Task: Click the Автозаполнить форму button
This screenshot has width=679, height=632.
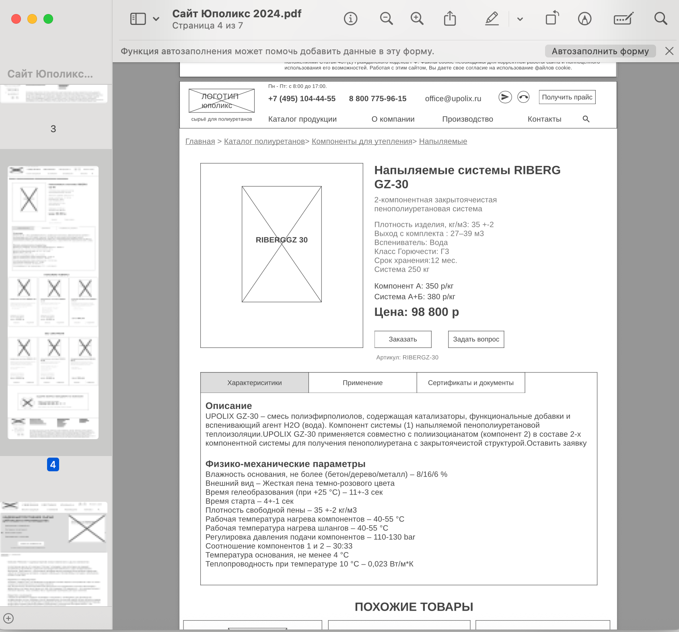Action: 600,51
